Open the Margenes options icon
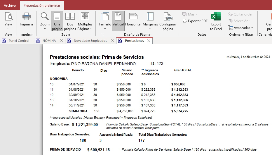 [x=150, y=16]
